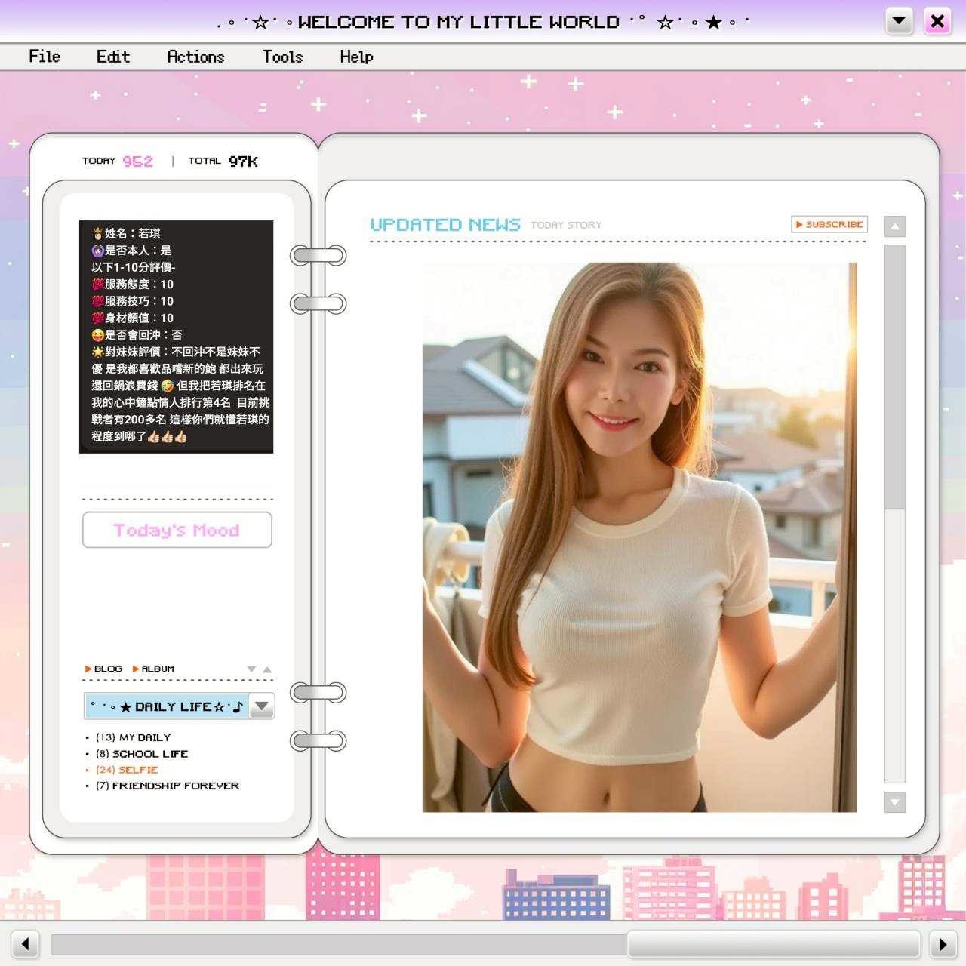This screenshot has height=966, width=966.
Task: Close the window with the X button
Action: [937, 21]
